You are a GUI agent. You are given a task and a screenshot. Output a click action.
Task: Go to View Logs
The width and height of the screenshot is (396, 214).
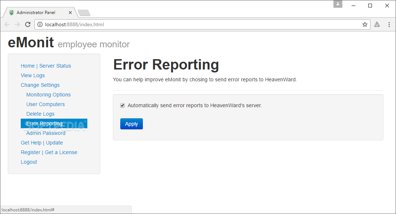(33, 75)
